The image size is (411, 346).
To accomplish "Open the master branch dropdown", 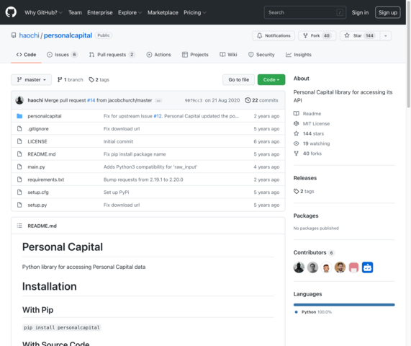I will pos(31,79).
